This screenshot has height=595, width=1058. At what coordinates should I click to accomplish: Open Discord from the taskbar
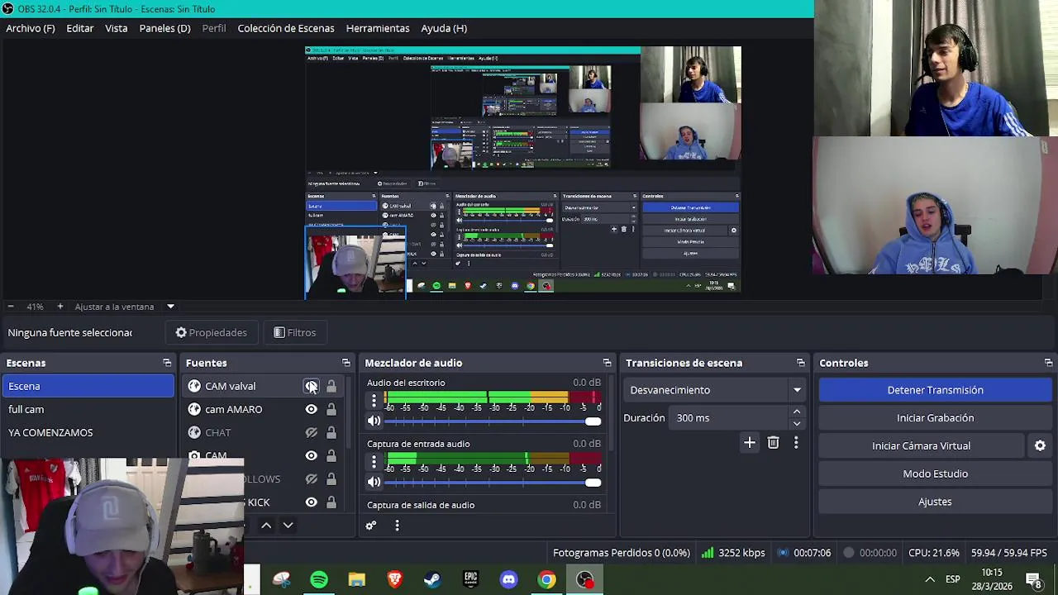[x=508, y=579]
